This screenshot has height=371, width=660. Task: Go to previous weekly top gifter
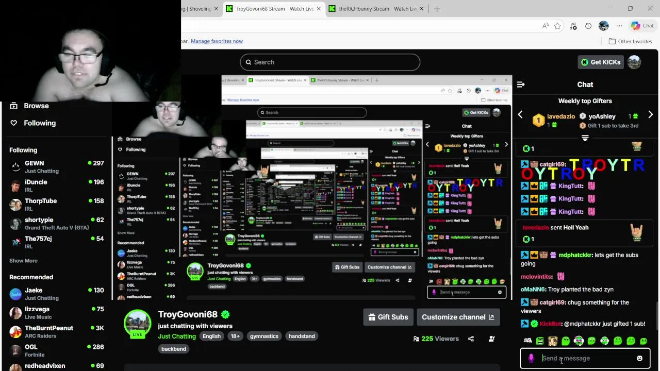520,115
